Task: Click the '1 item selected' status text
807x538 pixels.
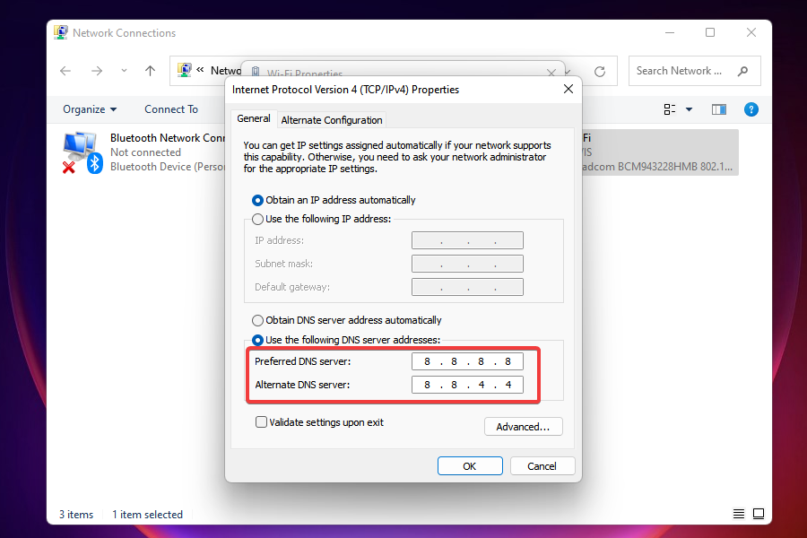Action: point(148,515)
